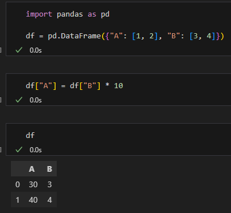
Task: Click the 'import pandas as pd' code line
Action: click(68, 14)
